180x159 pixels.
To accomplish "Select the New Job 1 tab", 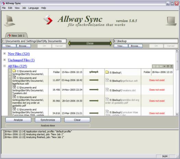I will (x=16, y=36).
